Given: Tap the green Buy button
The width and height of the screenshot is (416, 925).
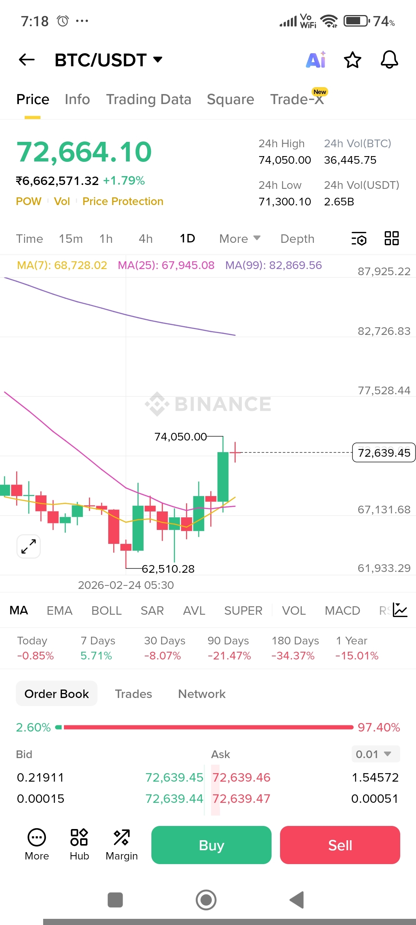Looking at the screenshot, I should click(x=211, y=845).
